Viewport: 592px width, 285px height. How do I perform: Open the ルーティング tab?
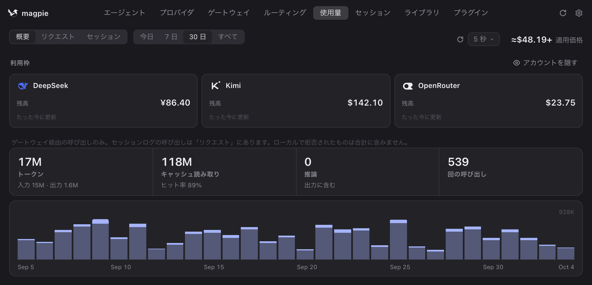pyautogui.click(x=285, y=13)
